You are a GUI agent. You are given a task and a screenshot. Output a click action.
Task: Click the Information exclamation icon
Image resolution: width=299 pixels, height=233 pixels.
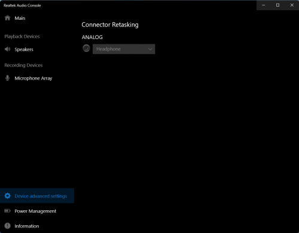point(7,226)
